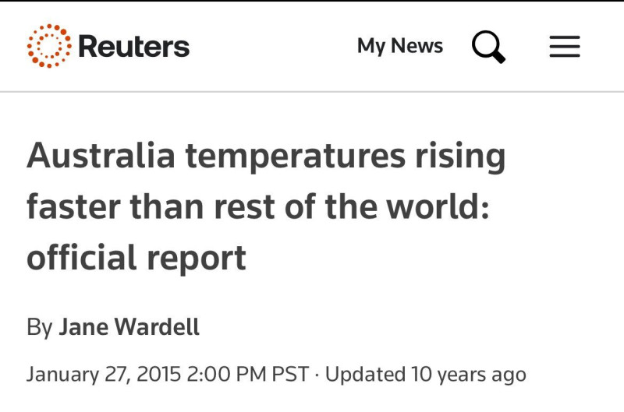Click the 'News' word in My News
The width and height of the screenshot is (624, 412).
click(x=417, y=45)
